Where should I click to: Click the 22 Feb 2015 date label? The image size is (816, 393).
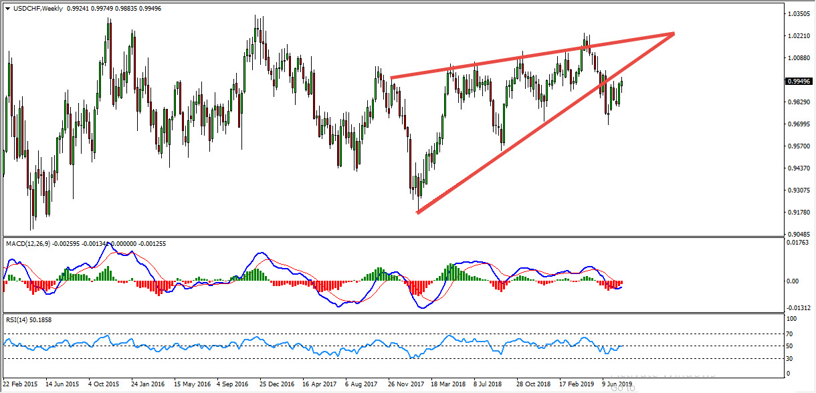point(19,385)
